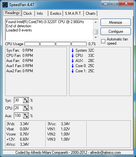Viewport: 136px width, 157px height.
Task: Click the blue down arrow beside System temperature
Action: [73, 50]
